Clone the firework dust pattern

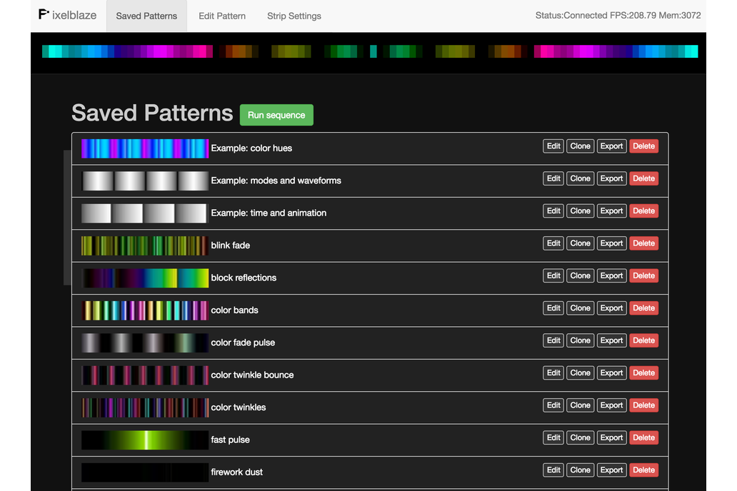click(x=580, y=470)
